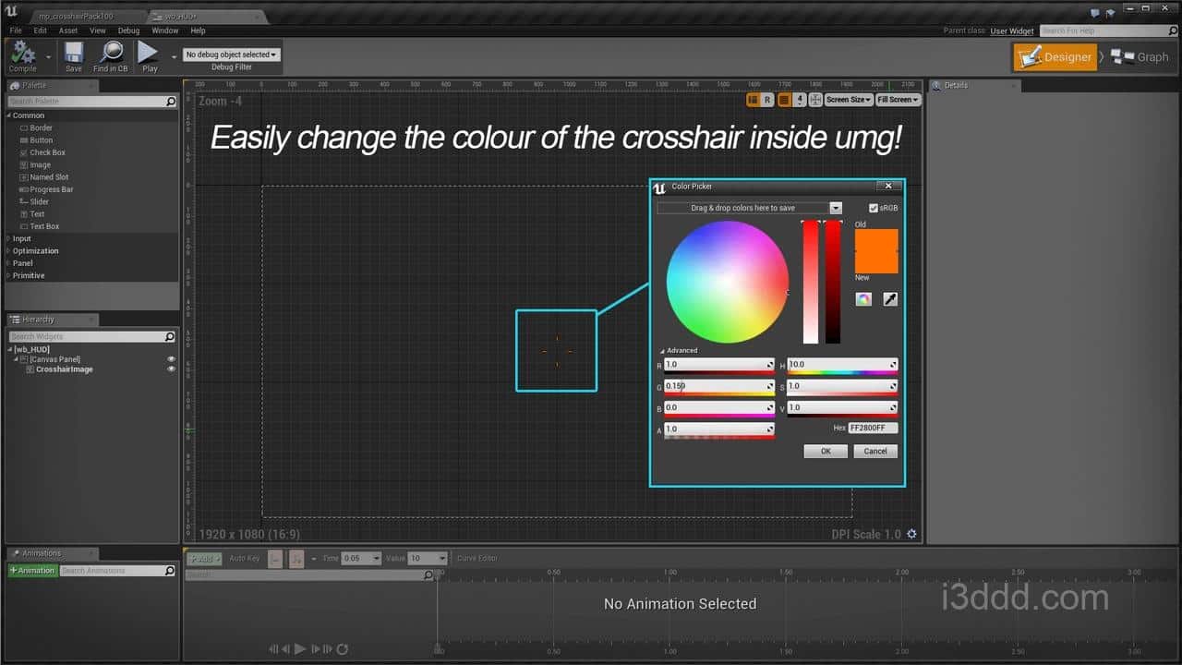Toggle visibility of Canvas Panel
This screenshot has height=665, width=1182.
[171, 359]
